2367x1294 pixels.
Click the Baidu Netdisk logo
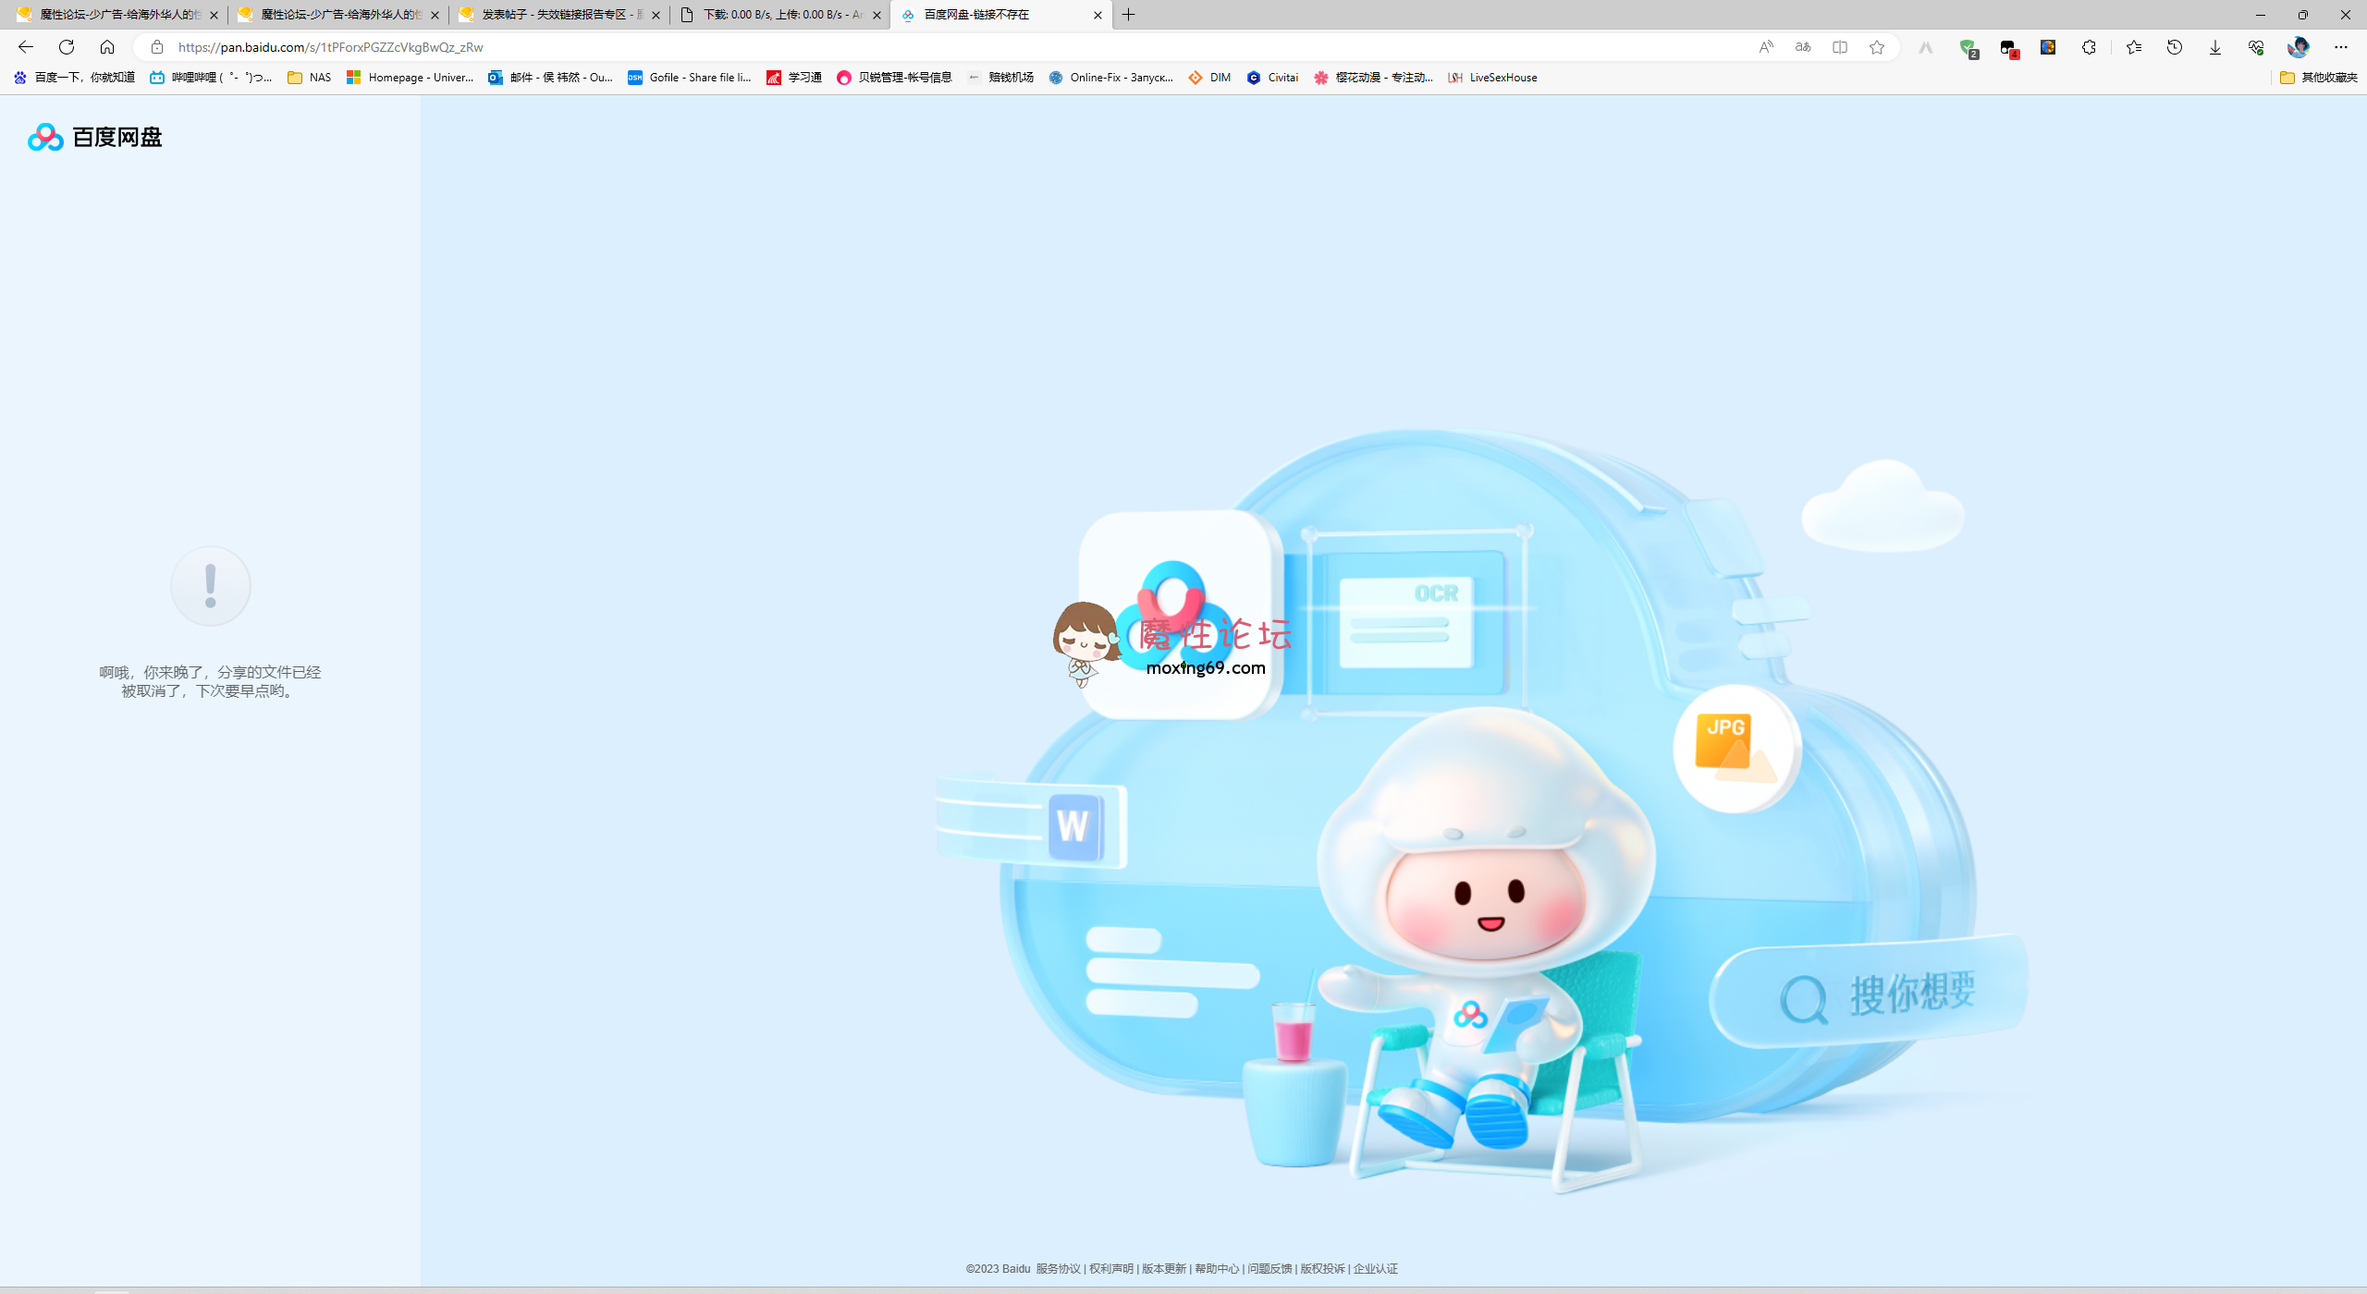tap(95, 137)
